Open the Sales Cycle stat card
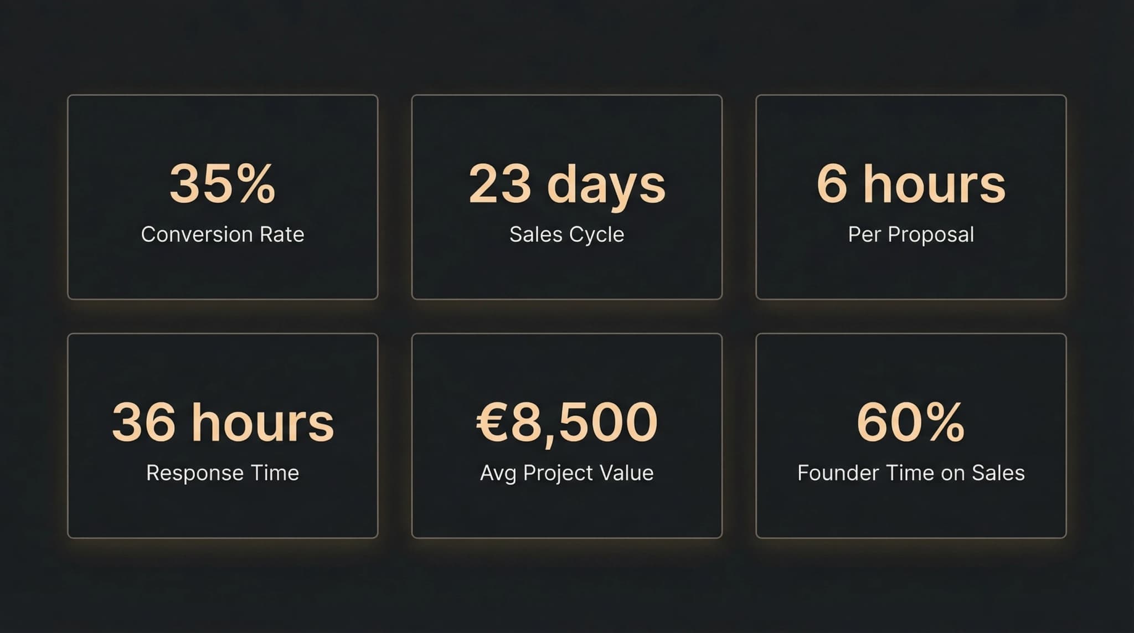Viewport: 1134px width, 633px height. pos(566,271)
